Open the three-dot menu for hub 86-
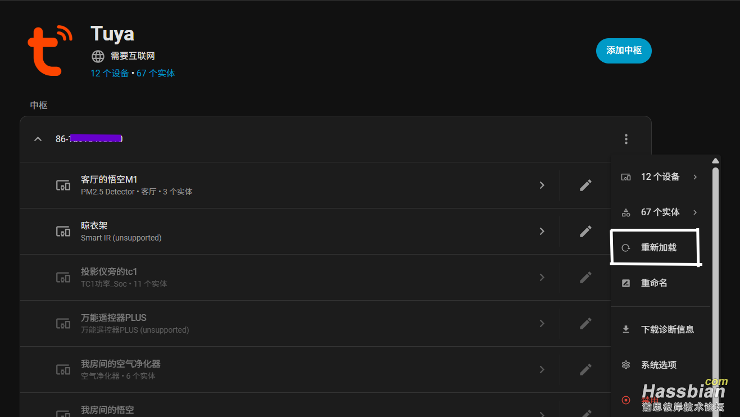The image size is (740, 417). click(626, 139)
